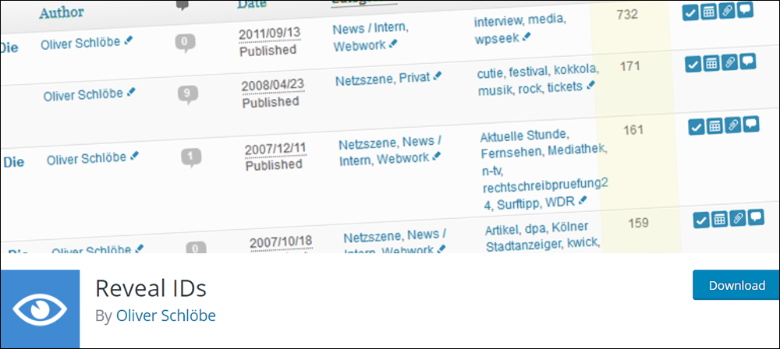780x349 pixels.
Task: Open the Surftipp tag link
Action: 519,203
